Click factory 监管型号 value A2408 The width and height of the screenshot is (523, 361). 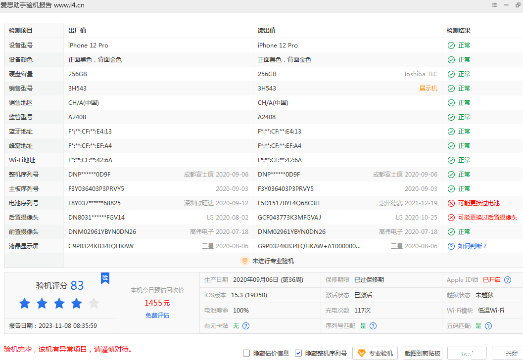[x=77, y=117]
